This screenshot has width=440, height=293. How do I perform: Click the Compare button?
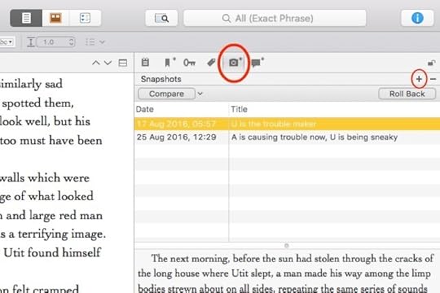tap(166, 94)
